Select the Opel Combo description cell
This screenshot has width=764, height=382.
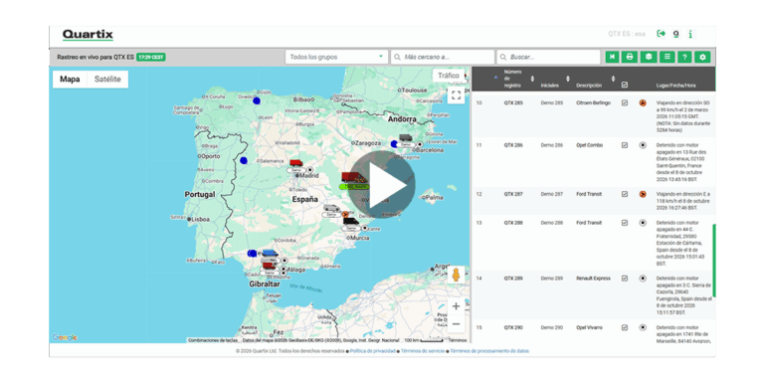pyautogui.click(x=590, y=145)
